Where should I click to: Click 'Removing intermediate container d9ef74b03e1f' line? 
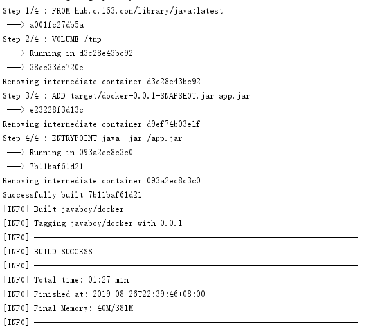click(x=102, y=124)
